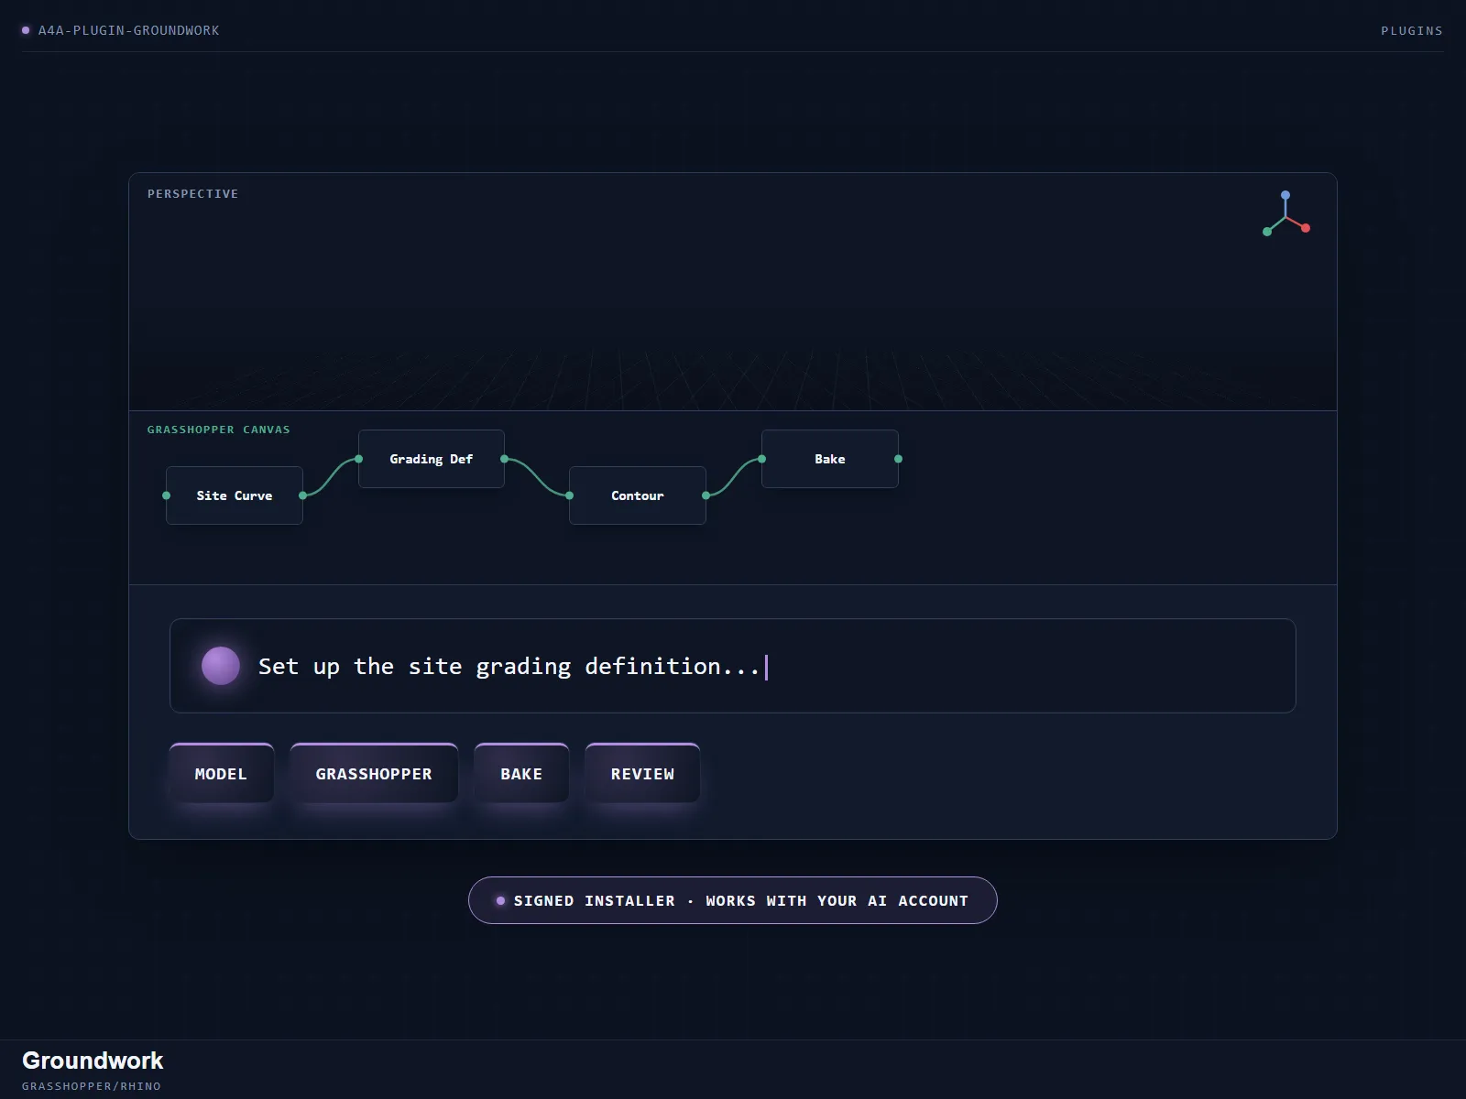Select the Grading Def node
The width and height of the screenshot is (1466, 1099).
432,459
